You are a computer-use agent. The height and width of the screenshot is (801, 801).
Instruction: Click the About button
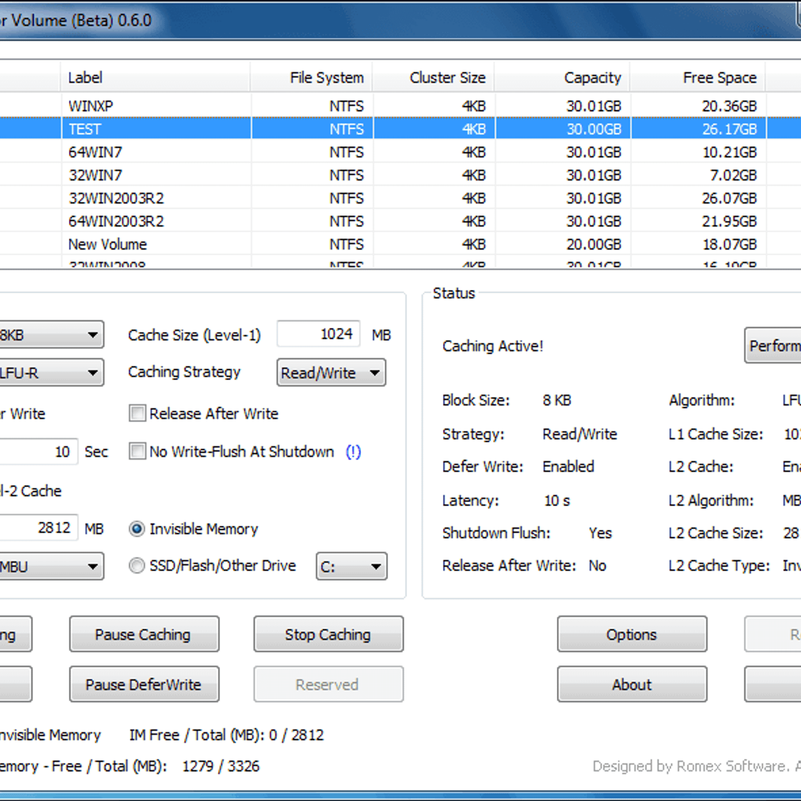point(632,684)
